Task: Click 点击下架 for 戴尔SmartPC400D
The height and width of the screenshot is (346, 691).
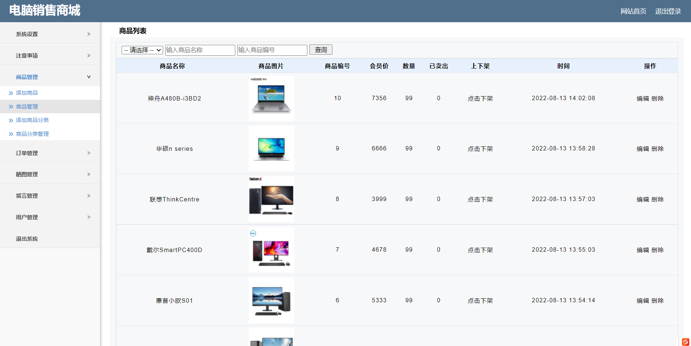Action: tap(480, 250)
